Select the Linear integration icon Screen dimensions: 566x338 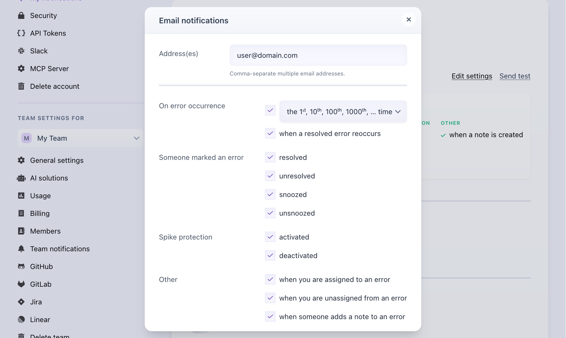click(x=21, y=319)
